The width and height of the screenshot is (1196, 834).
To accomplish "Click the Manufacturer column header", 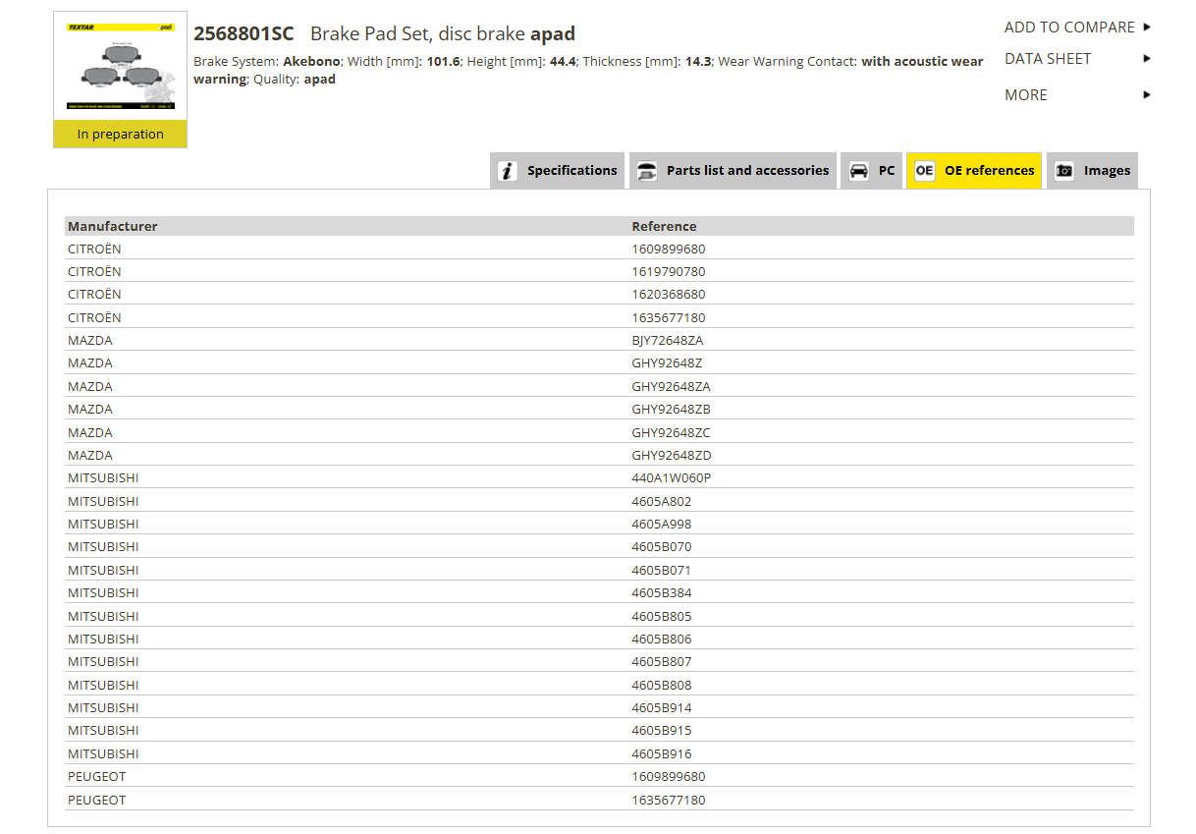I will [113, 226].
